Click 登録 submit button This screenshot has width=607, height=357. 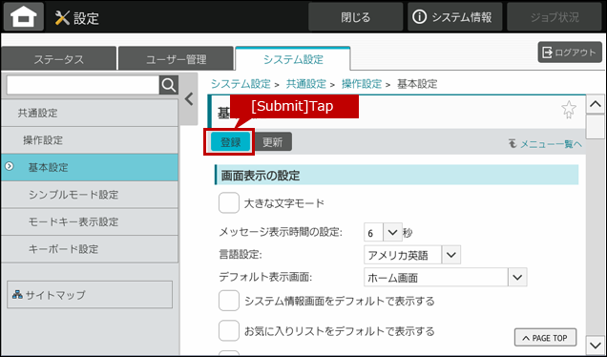(231, 141)
